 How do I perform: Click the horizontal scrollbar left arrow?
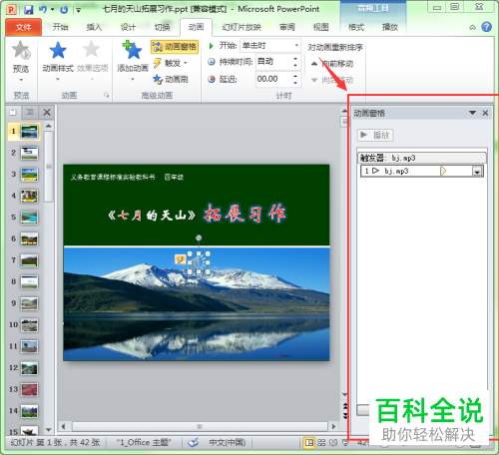[x=63, y=426]
